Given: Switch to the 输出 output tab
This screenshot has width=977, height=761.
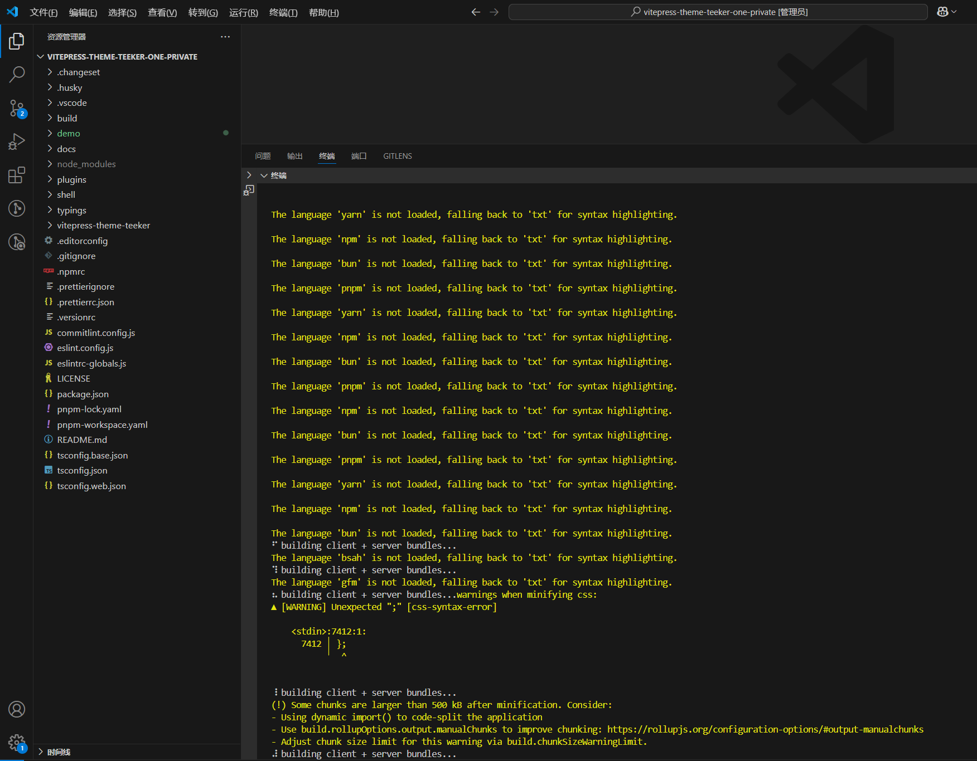Looking at the screenshot, I should click(295, 156).
